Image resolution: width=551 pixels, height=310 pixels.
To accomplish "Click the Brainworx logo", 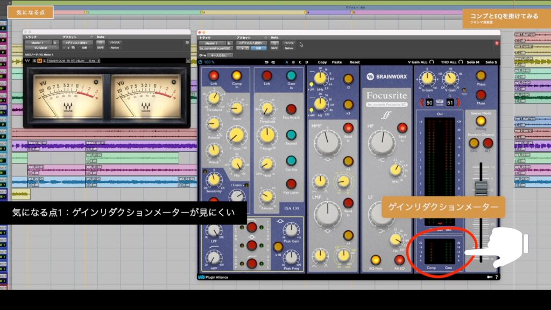I will tap(386, 76).
